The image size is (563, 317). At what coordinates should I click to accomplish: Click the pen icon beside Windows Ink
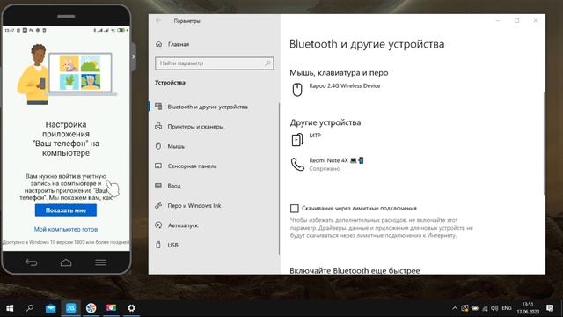[158, 205]
